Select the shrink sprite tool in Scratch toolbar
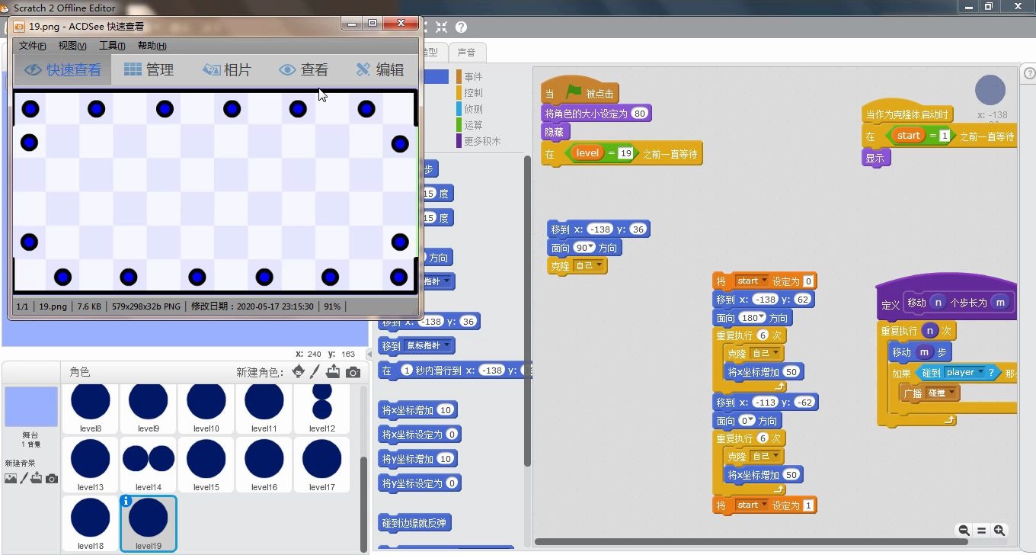This screenshot has width=1036, height=555. [440, 26]
